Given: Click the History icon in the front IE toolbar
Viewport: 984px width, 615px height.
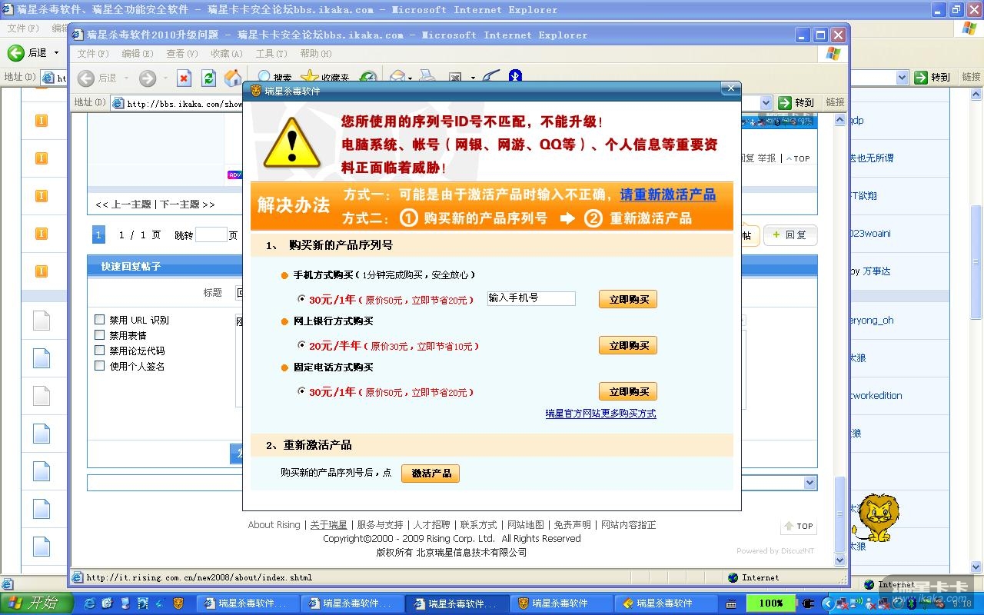Looking at the screenshot, I should pos(369,78).
